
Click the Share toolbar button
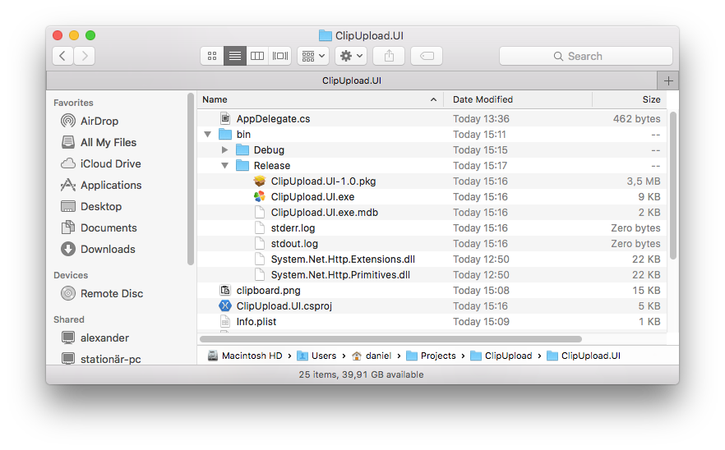point(389,56)
